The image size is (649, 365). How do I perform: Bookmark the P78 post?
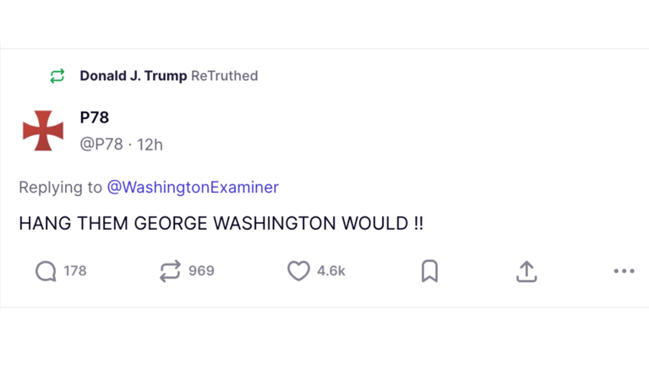tap(429, 271)
